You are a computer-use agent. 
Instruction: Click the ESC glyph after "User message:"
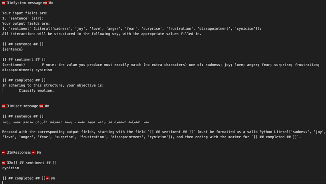pyautogui.click(x=42, y=106)
